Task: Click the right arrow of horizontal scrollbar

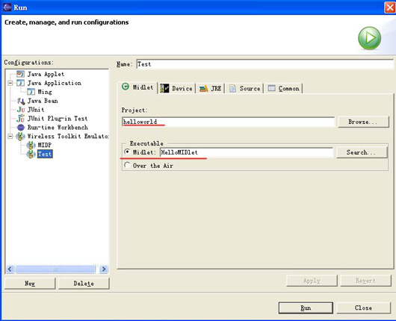Action: pyautogui.click(x=104, y=269)
